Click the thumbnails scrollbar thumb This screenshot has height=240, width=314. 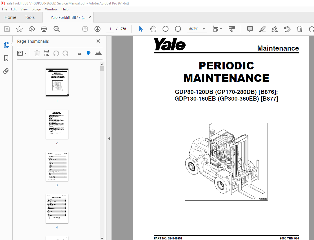tap(102, 69)
